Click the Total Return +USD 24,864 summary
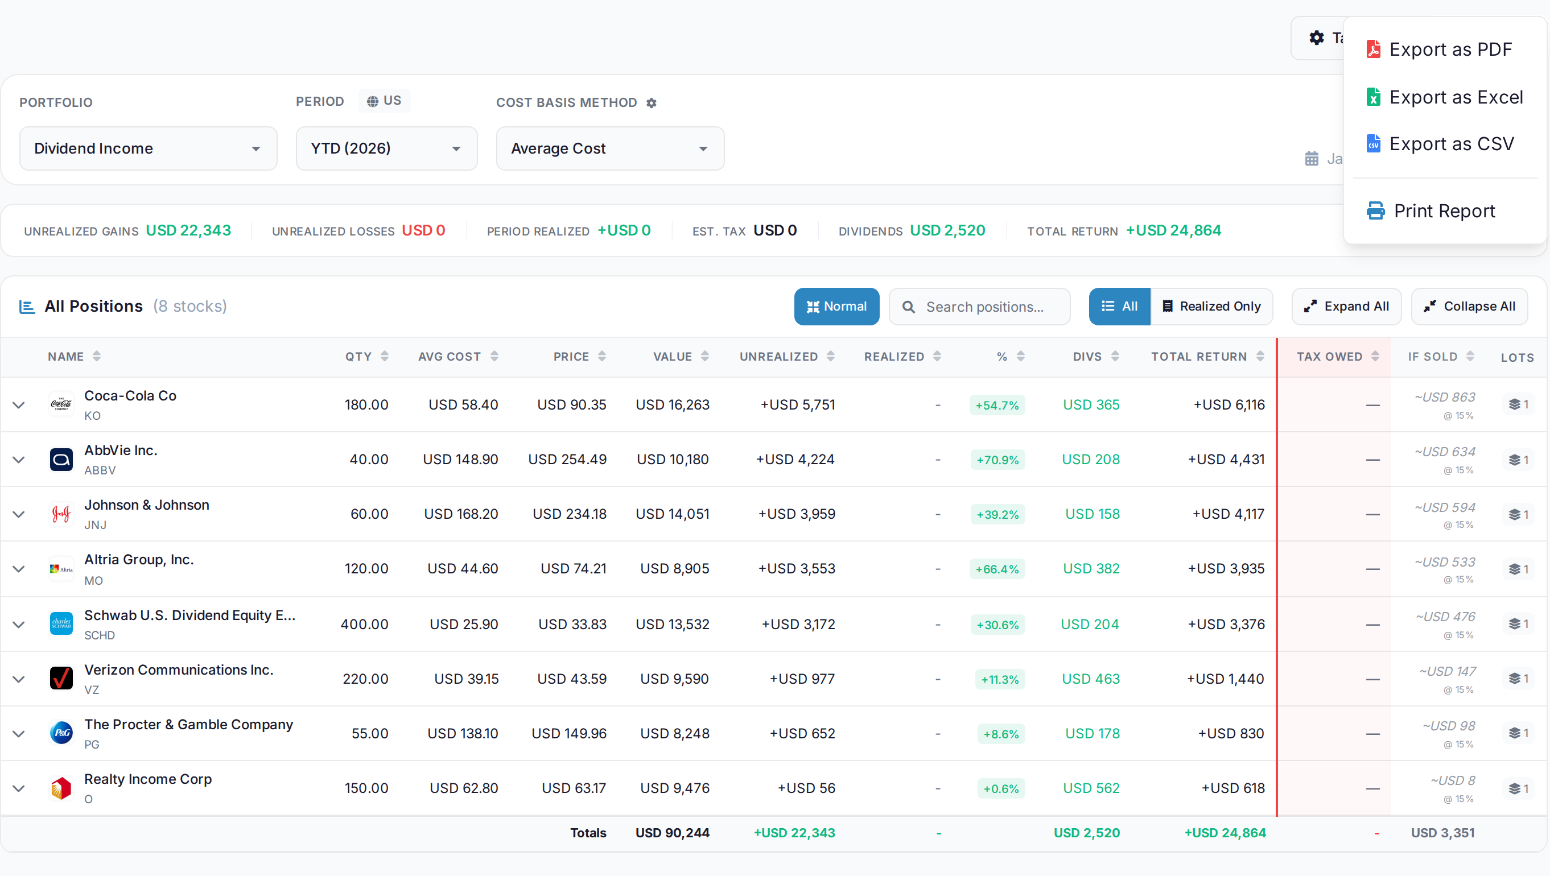The width and height of the screenshot is (1550, 876). pos(1124,230)
